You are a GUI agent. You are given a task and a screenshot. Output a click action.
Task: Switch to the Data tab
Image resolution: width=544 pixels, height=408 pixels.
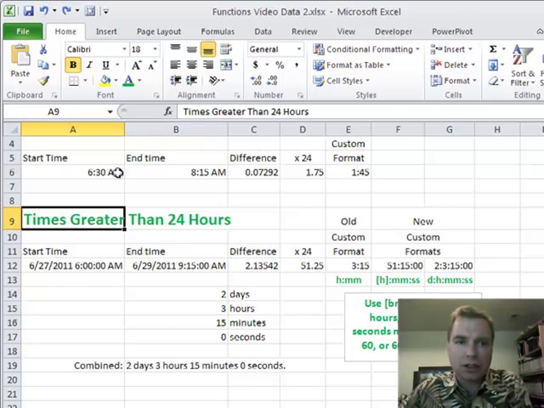click(x=263, y=32)
